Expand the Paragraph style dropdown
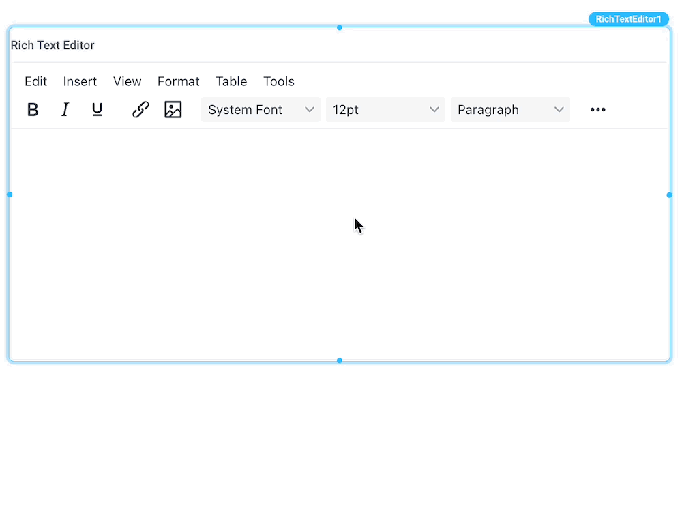This screenshot has width=682, height=518. (x=510, y=109)
